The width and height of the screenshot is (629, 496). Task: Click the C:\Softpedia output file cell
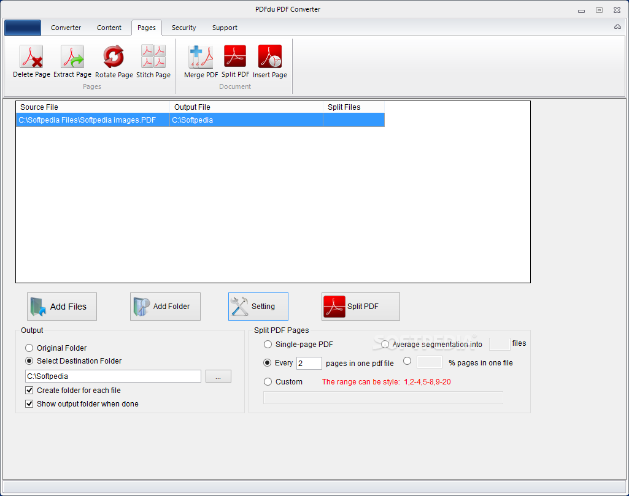(x=246, y=120)
